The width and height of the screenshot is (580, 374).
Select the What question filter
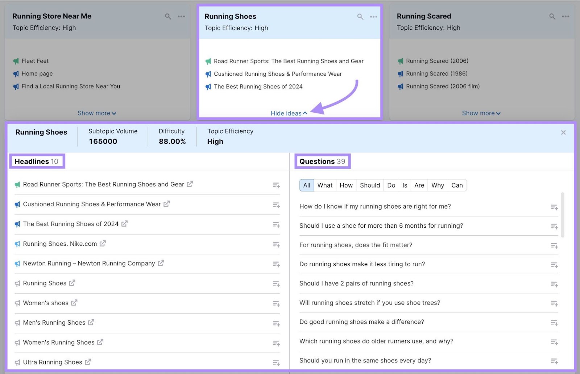[325, 185]
